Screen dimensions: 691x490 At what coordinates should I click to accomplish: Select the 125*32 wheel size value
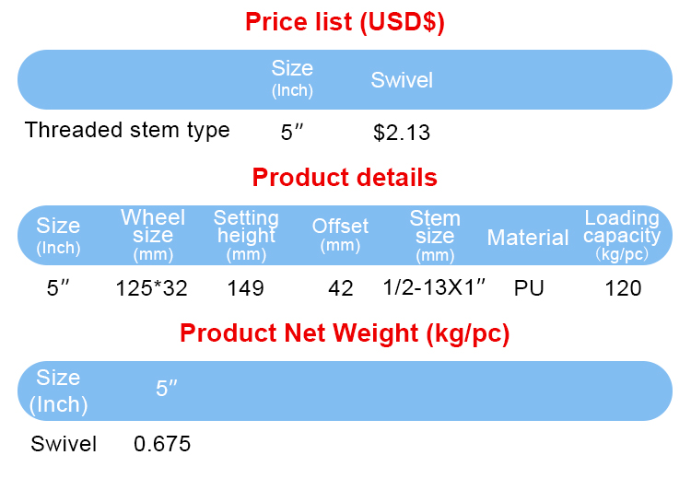152,288
